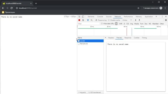Toggle the network filter funnel icon

point(88,20)
